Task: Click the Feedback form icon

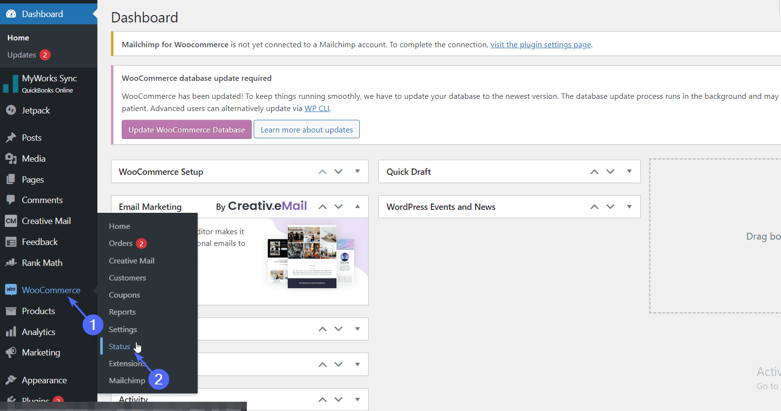Action: (11, 242)
